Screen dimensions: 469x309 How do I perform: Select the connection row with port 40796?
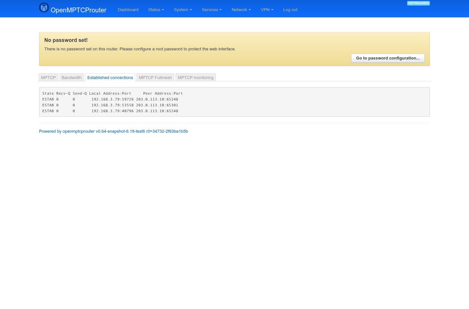point(110,111)
